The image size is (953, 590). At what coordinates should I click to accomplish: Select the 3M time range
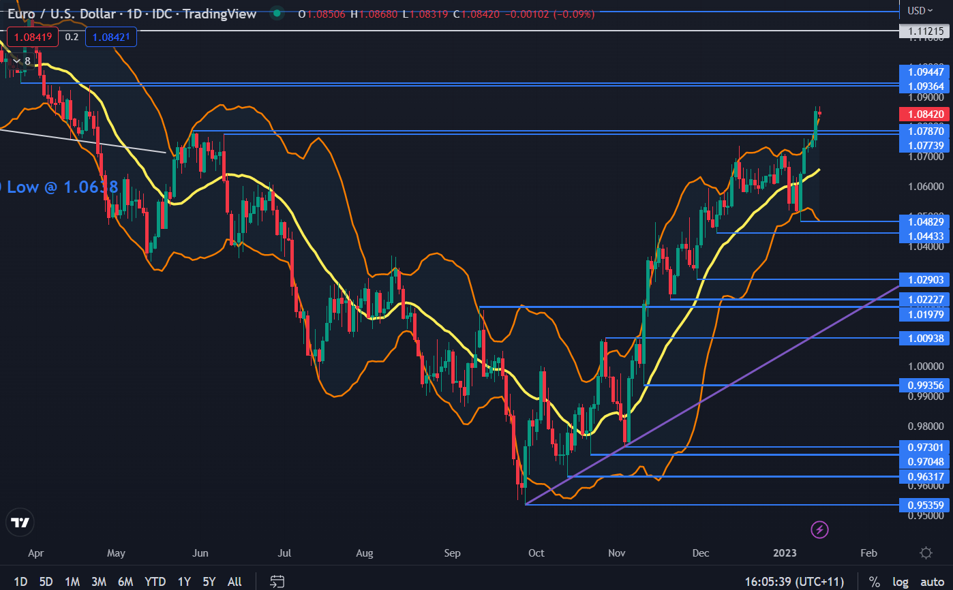[x=99, y=581]
